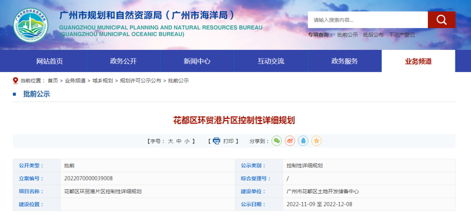Image resolution: width=471 pixels, height=222 pixels.
Task: Click project name value in 项目名称 row
Action: point(103,191)
